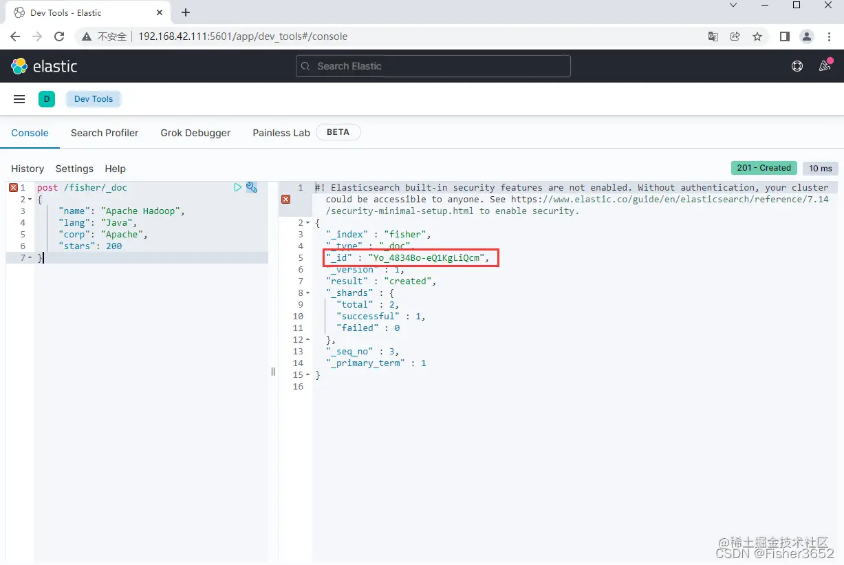The image size is (844, 565).
Task: Toggle the browser side panel icon
Action: click(x=784, y=36)
